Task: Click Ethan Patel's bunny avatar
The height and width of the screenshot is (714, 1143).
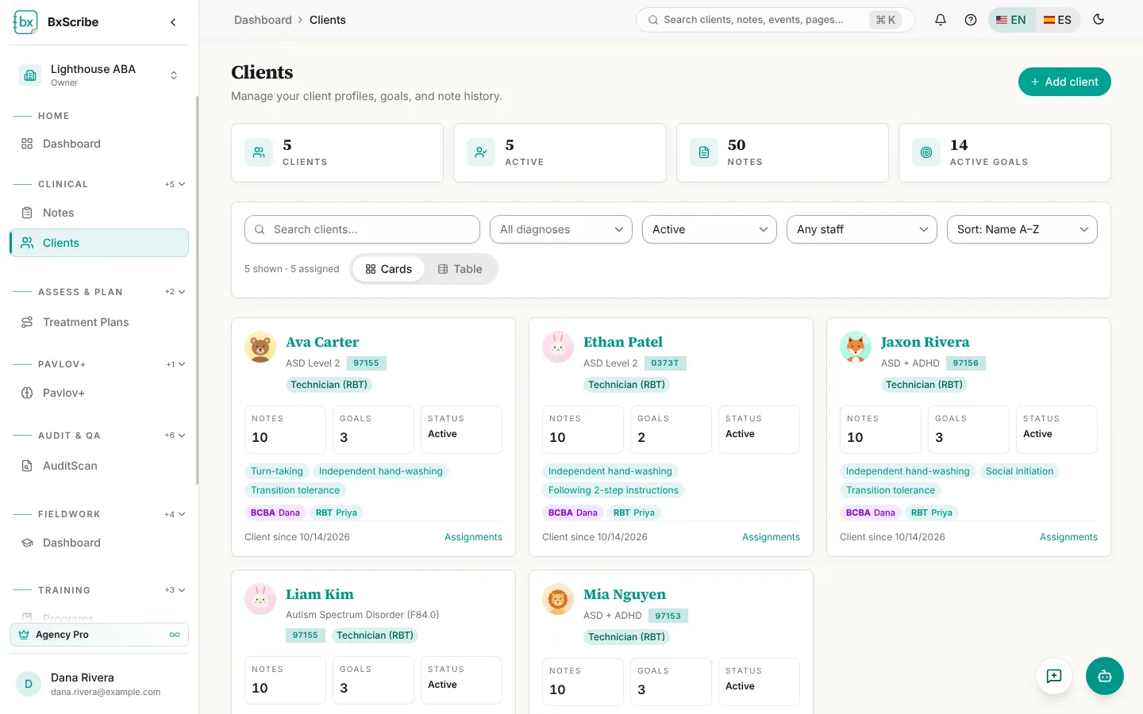Action: [558, 347]
